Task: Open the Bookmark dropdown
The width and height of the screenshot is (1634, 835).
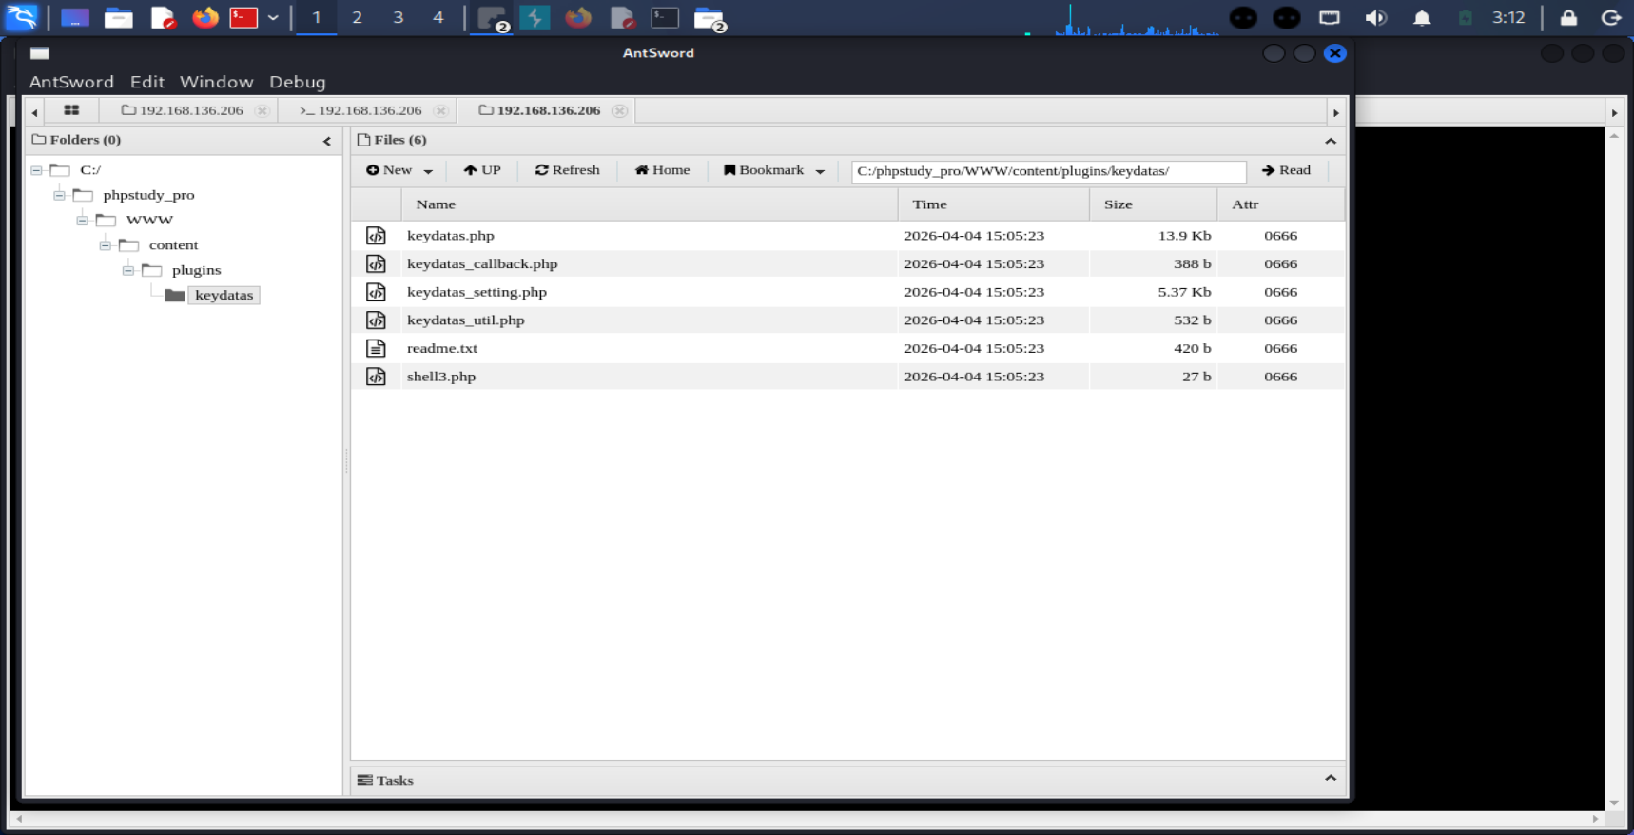Action: click(x=774, y=170)
